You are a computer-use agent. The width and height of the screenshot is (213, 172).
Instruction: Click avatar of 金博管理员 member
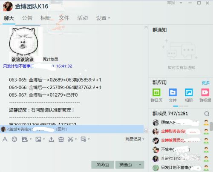point(155,140)
